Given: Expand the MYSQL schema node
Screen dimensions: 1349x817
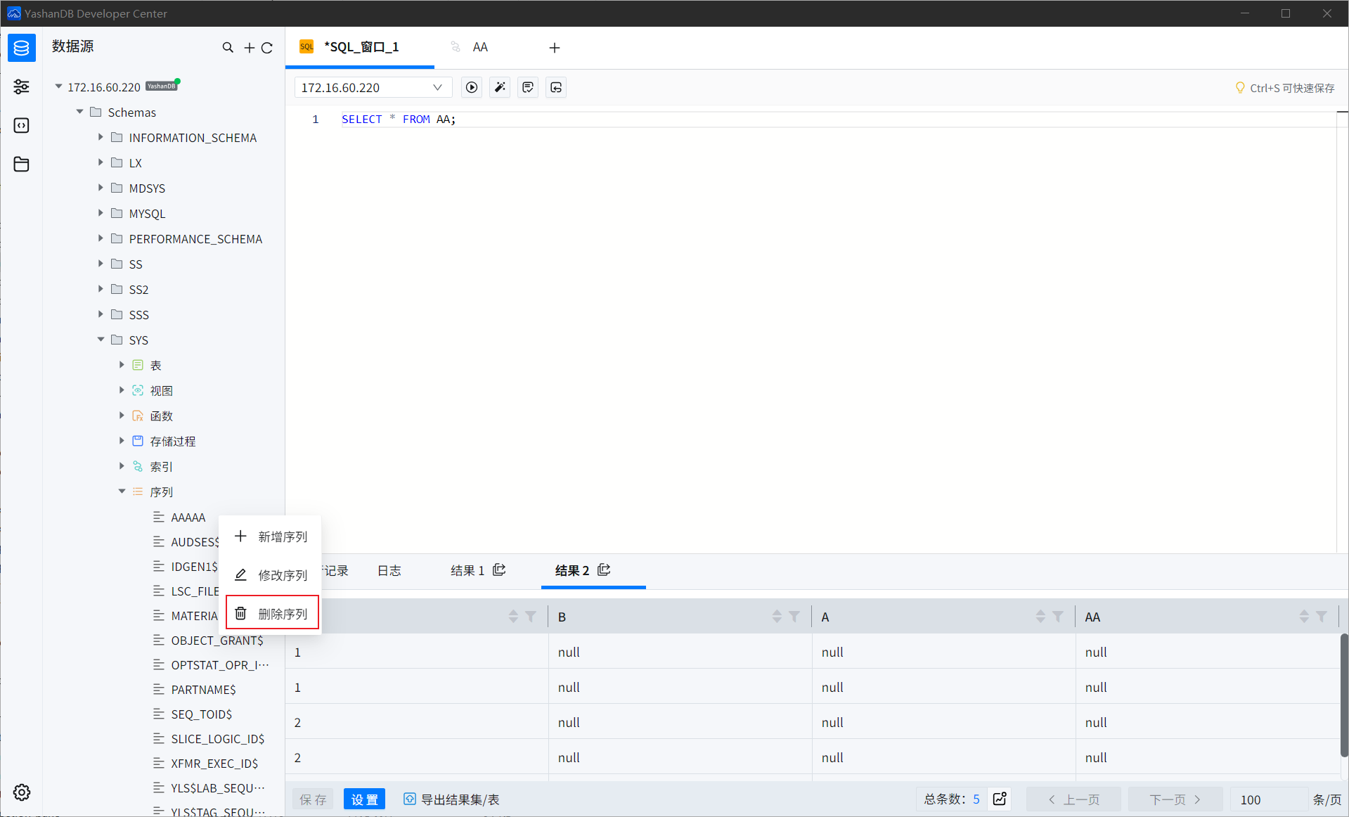Looking at the screenshot, I should tap(101, 213).
